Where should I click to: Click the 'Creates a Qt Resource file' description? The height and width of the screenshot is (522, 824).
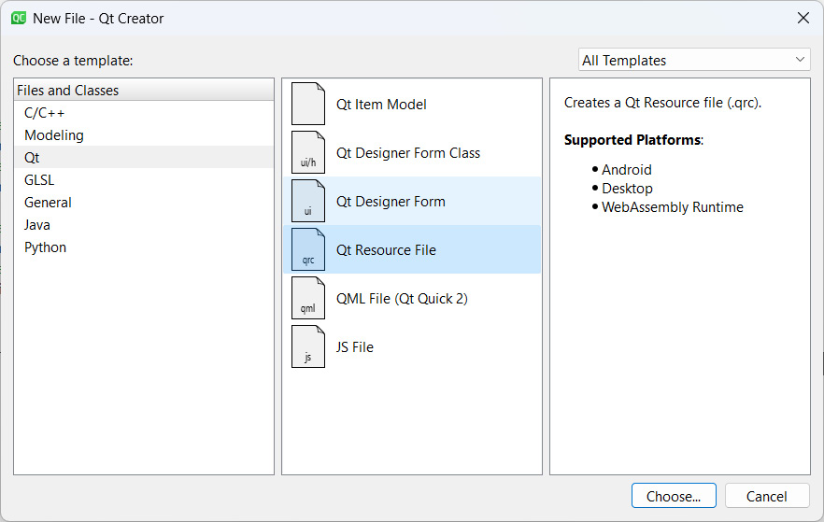662,103
